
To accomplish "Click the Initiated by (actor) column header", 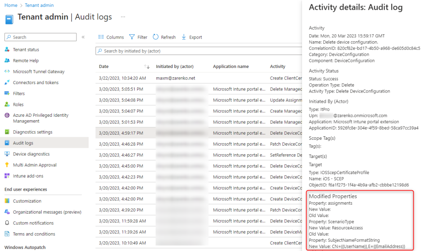I will tap(175, 67).
